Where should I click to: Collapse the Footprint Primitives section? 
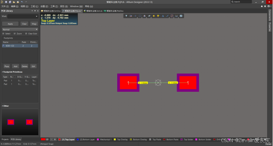tap(2, 72)
